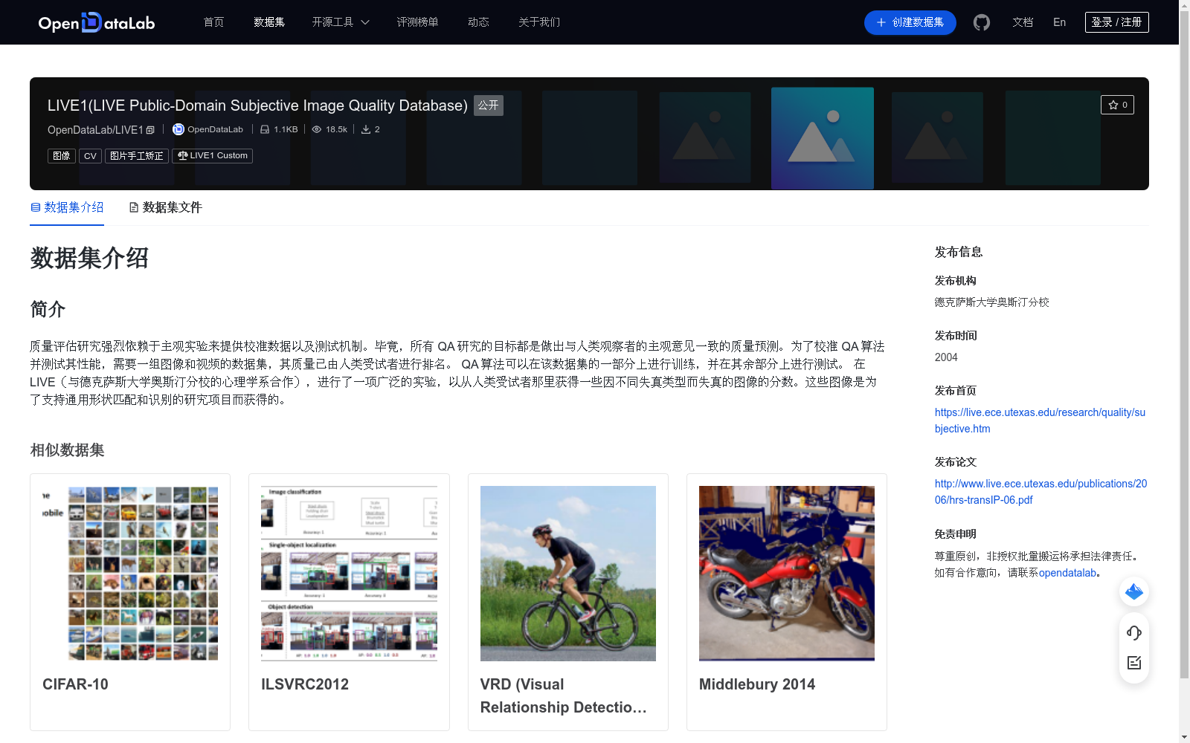Screen dimensions: 1190x743
Task: Star the LIVE1 dataset
Action: 1117,105
